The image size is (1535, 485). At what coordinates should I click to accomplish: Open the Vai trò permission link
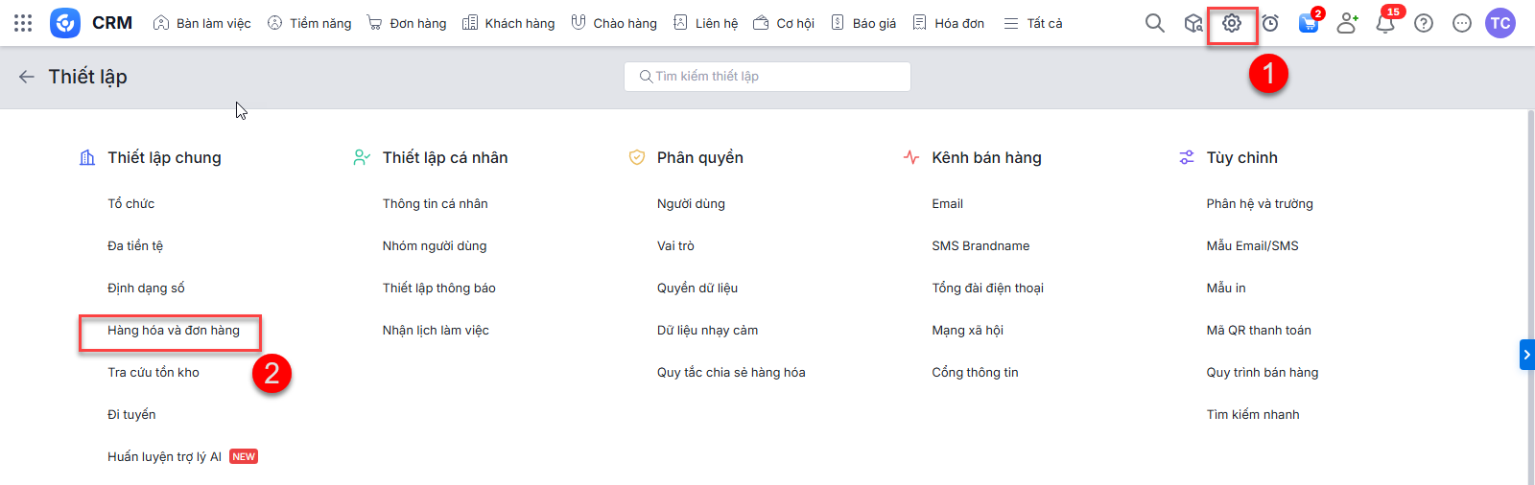pos(675,246)
